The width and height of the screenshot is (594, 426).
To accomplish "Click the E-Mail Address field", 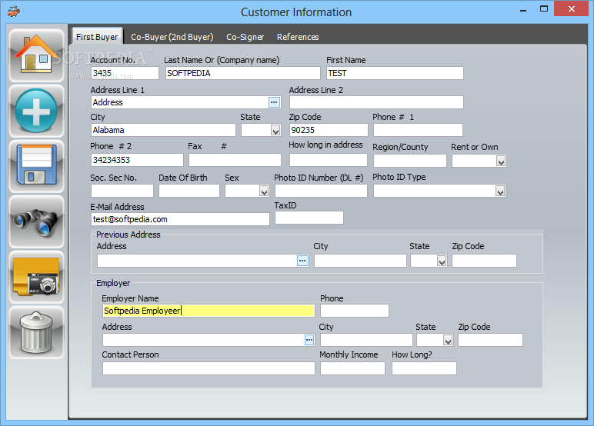I will pyautogui.click(x=180, y=219).
